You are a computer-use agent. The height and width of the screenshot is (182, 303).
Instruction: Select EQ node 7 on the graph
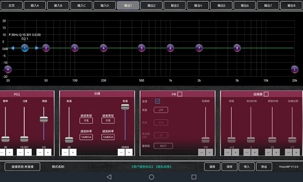199,48
